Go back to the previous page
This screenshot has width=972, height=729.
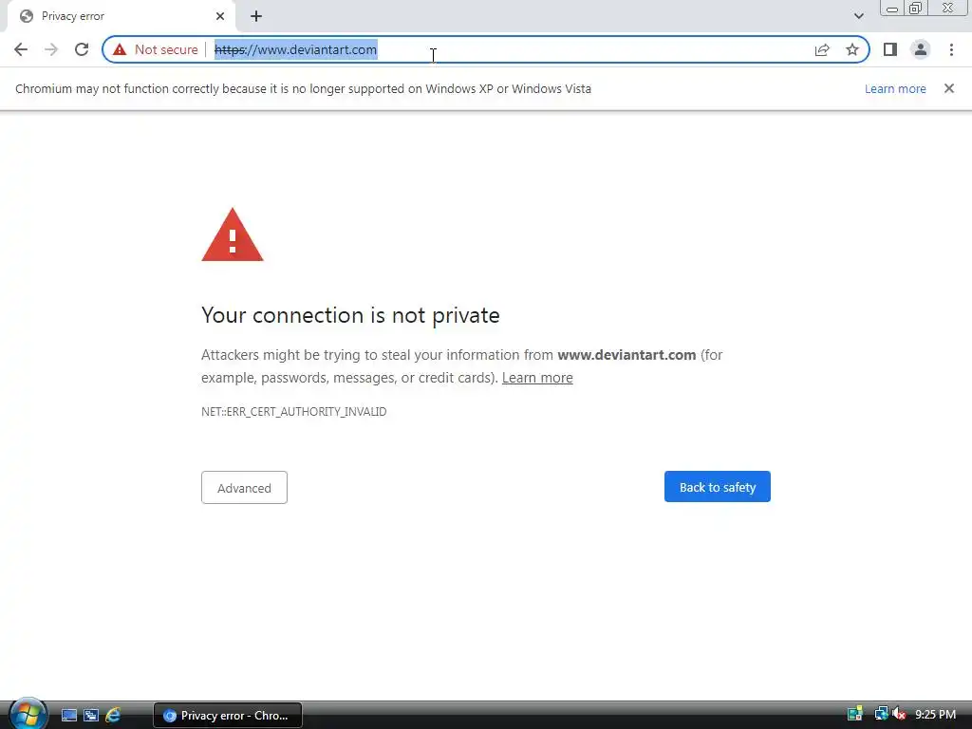click(x=21, y=49)
